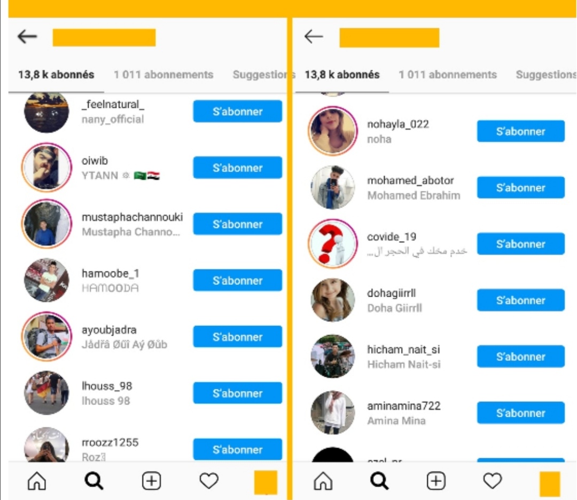Tap the back arrow in left panel
Image resolution: width=577 pixels, height=500 pixels.
27,36
